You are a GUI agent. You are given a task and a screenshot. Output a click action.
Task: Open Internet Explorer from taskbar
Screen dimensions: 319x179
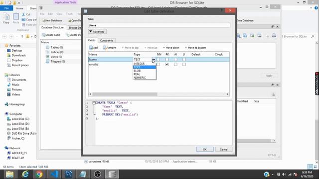pos(25,174)
